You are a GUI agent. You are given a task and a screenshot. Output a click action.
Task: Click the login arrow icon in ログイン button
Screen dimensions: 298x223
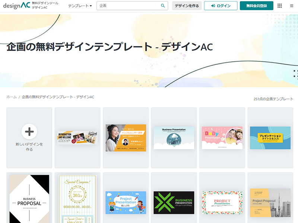click(212, 6)
